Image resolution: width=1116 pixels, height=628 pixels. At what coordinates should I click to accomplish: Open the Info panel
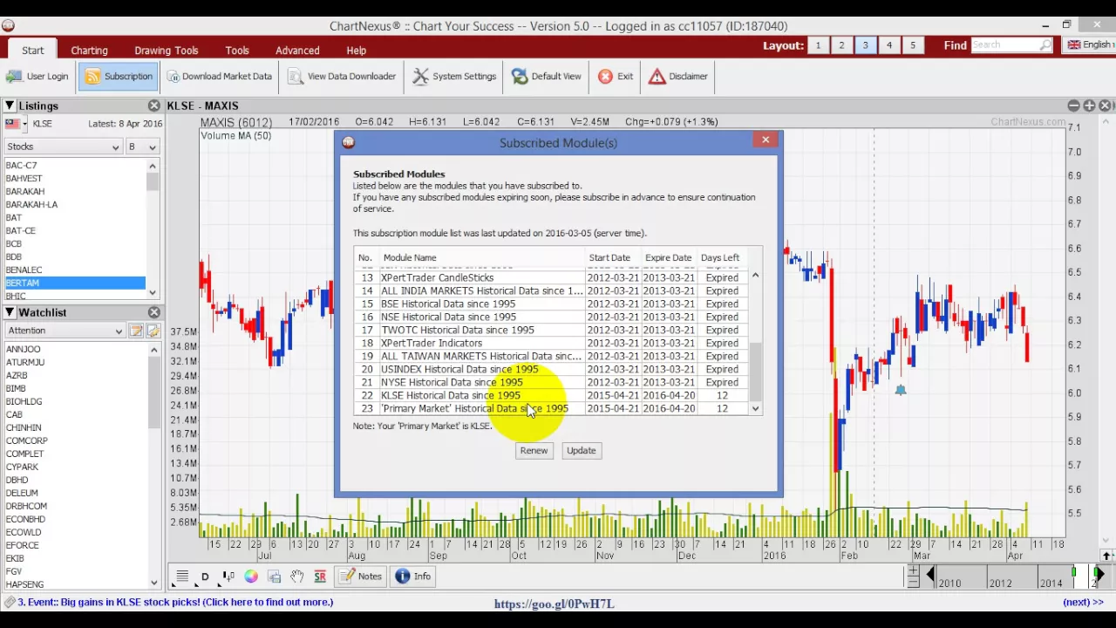click(x=412, y=577)
